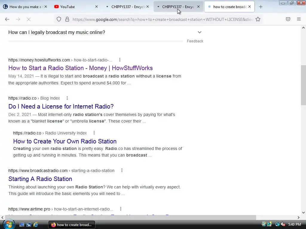
Task: Open options menu for radio.co Blog Index result
Action: pos(67,98)
